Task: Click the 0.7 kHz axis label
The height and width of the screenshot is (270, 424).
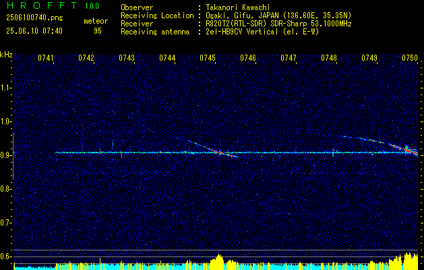Action: click(6, 223)
